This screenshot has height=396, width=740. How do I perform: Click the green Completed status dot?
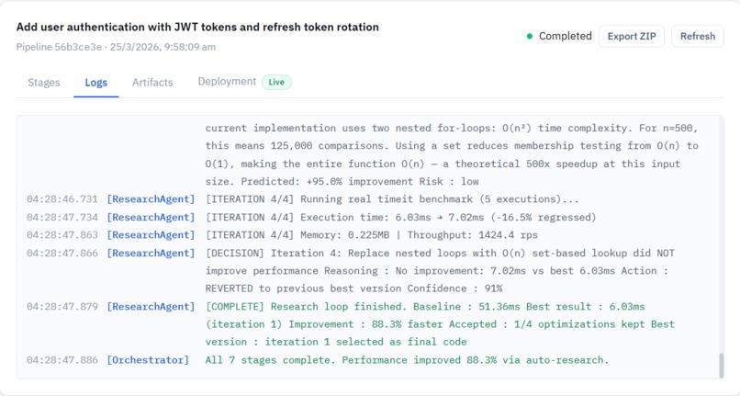[x=530, y=36]
